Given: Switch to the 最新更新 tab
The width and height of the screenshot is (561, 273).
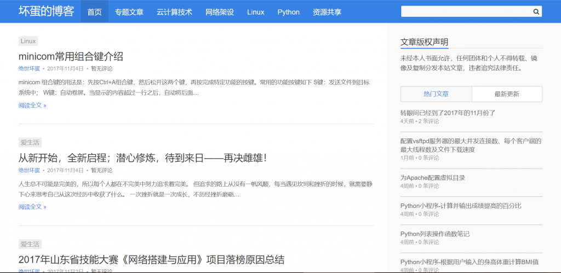Looking at the screenshot, I should coord(507,94).
